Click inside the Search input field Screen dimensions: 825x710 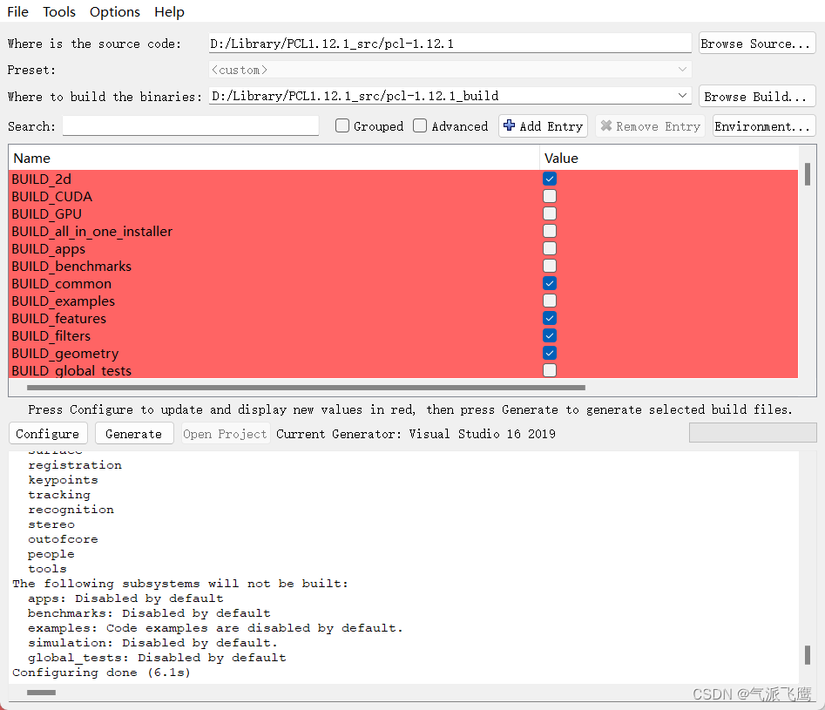(x=190, y=125)
